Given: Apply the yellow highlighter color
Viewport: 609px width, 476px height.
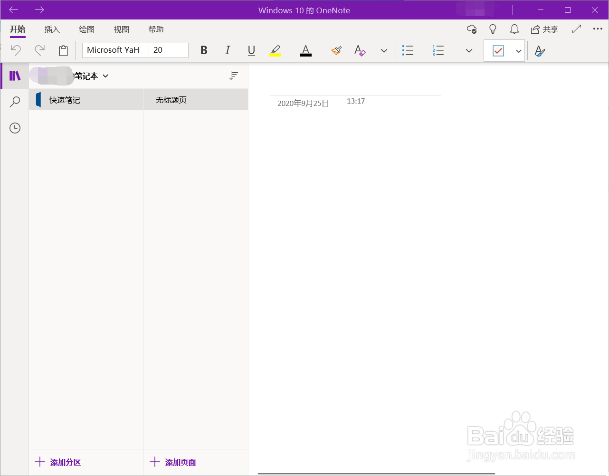Looking at the screenshot, I should click(x=275, y=50).
